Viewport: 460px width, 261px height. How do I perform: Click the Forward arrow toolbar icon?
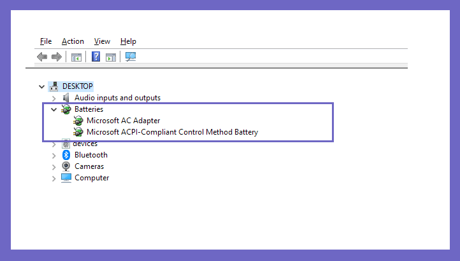[57, 57]
